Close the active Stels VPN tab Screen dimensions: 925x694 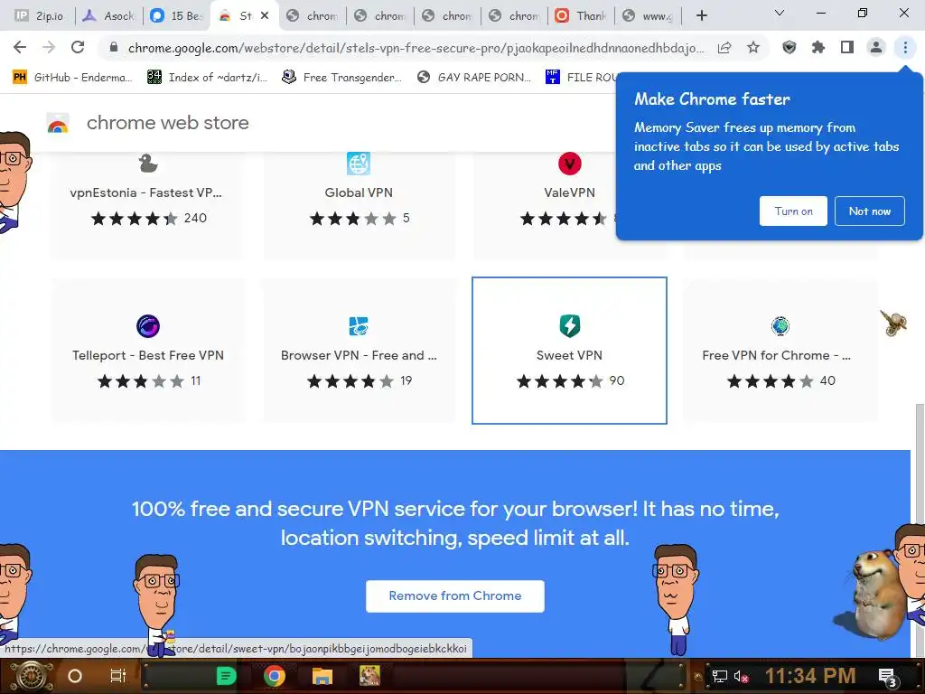(265, 16)
